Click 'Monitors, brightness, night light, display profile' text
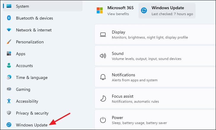 pyautogui.click(x=150, y=37)
